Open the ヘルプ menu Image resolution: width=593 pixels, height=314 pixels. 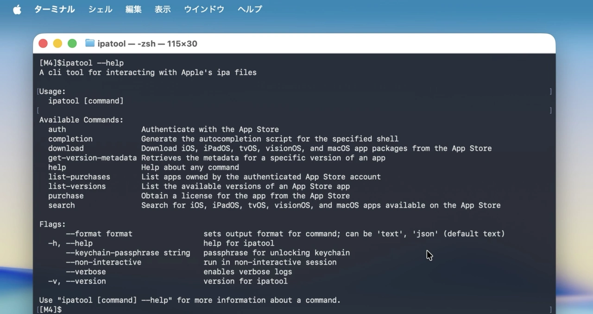(x=250, y=9)
